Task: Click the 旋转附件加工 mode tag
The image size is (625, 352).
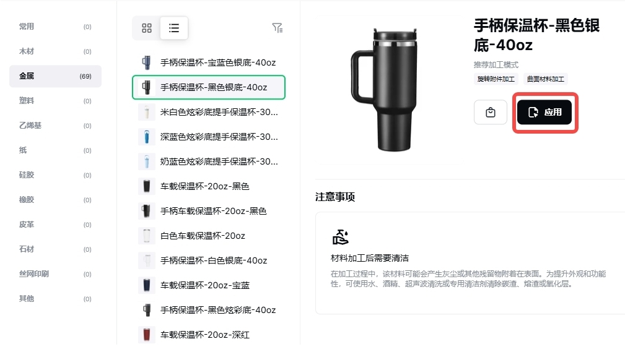Action: point(496,79)
